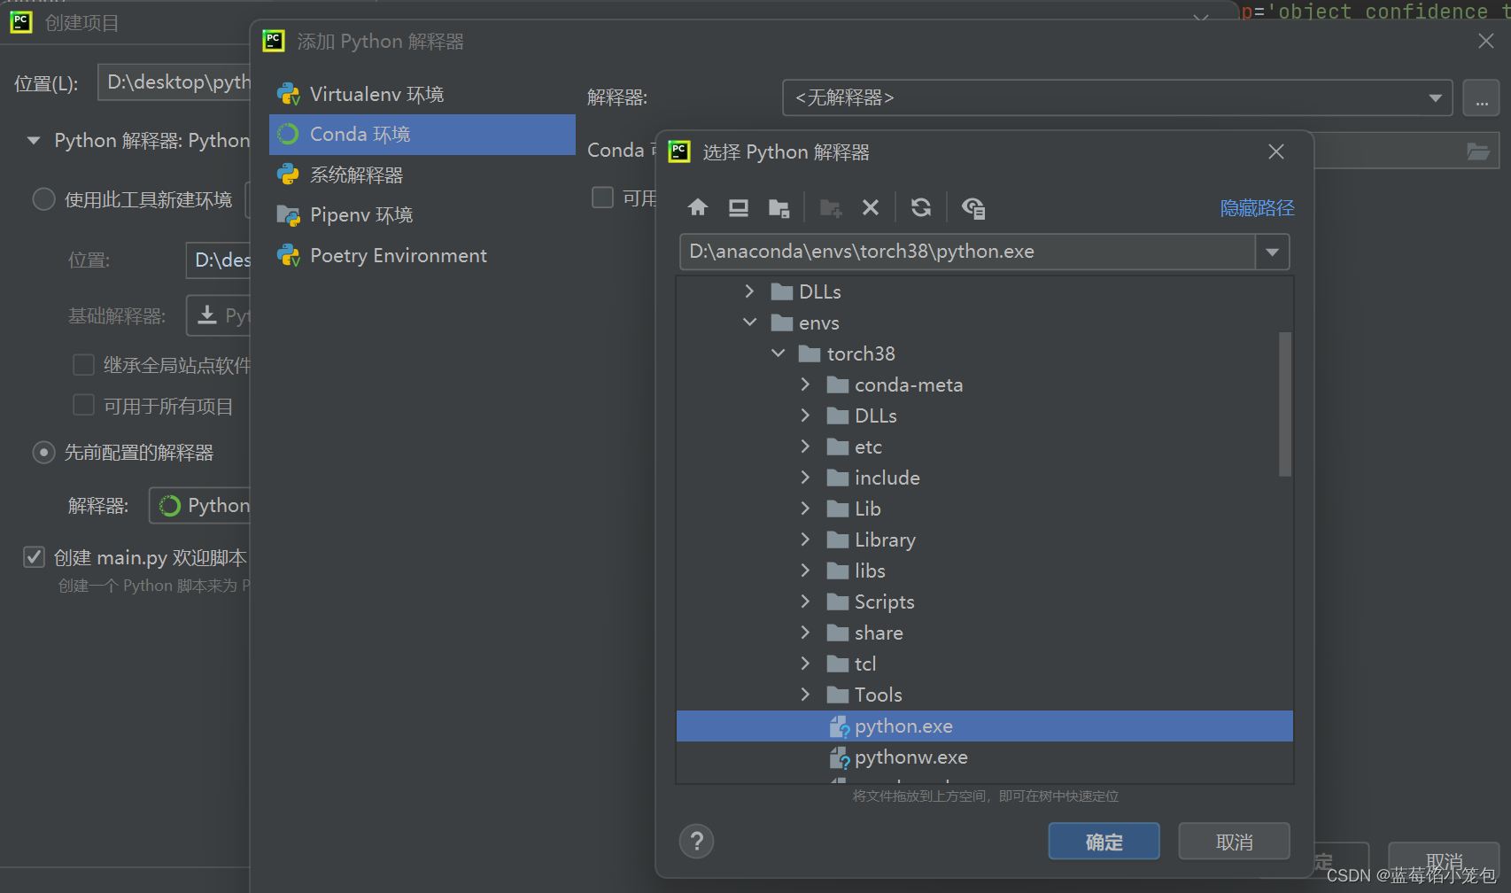Click the Project directory folder icon

[x=779, y=206]
